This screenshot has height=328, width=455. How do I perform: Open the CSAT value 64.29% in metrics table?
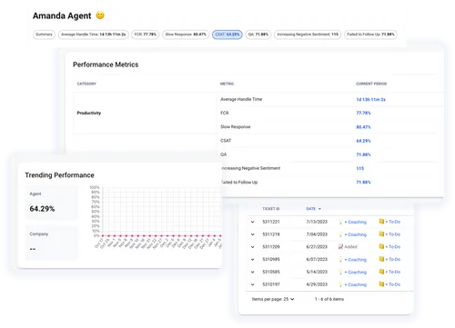coord(363,141)
